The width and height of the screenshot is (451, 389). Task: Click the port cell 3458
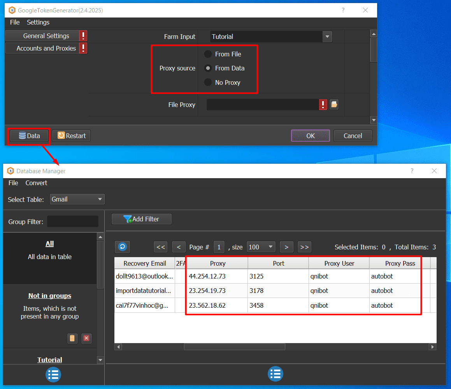[278, 305]
